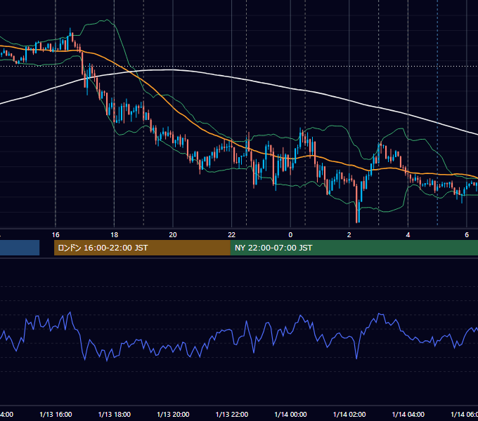Click the 16 hour axis label

pos(56,235)
